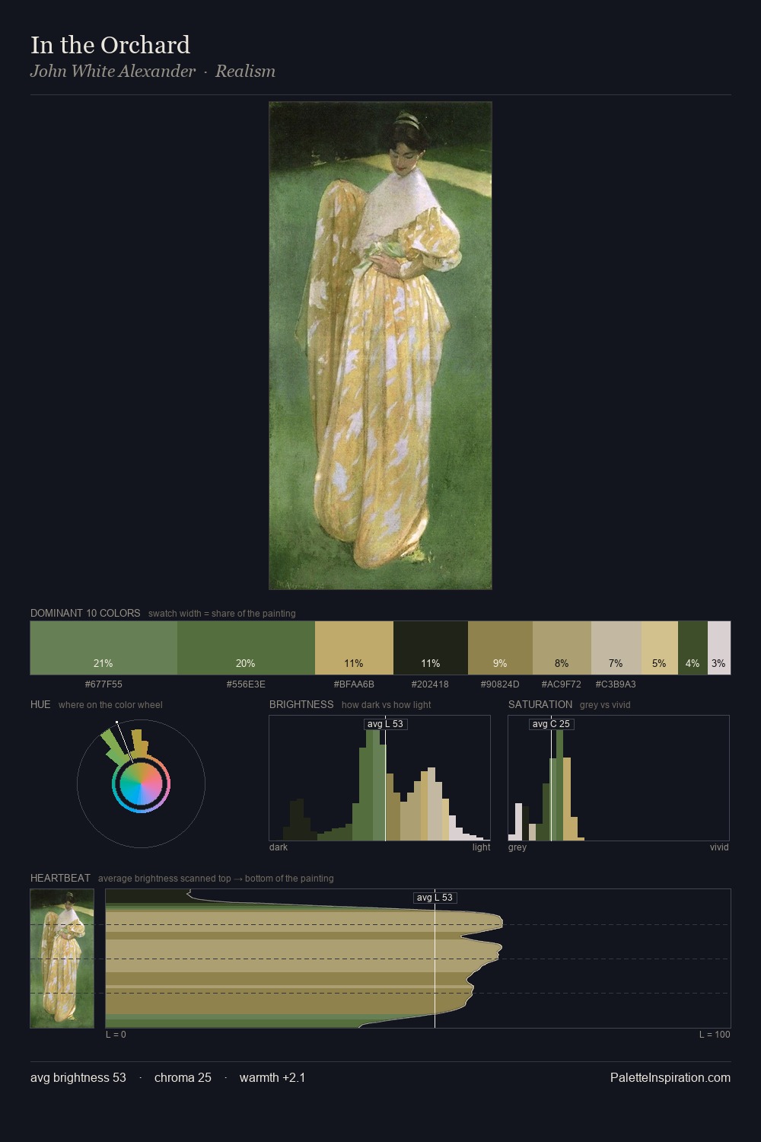Click the hex code #556E3E

click(x=246, y=684)
